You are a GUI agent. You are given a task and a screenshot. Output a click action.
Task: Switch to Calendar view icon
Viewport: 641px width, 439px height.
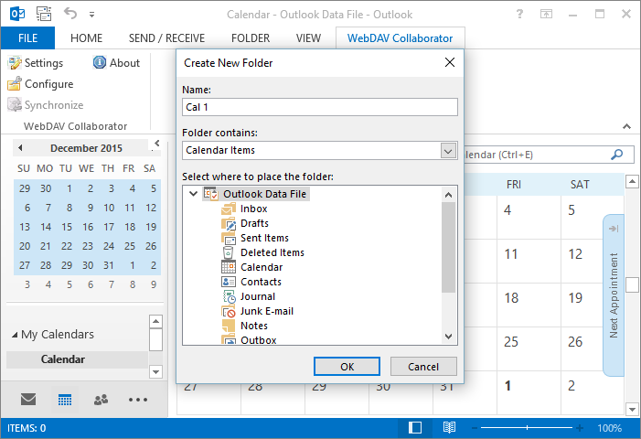[x=65, y=400]
